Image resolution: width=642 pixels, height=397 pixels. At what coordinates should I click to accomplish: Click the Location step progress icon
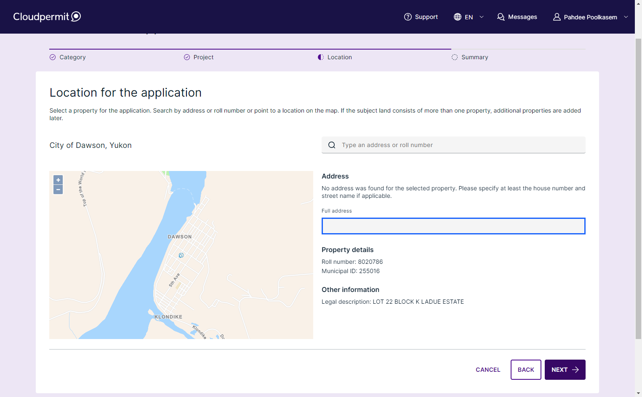pyautogui.click(x=321, y=57)
